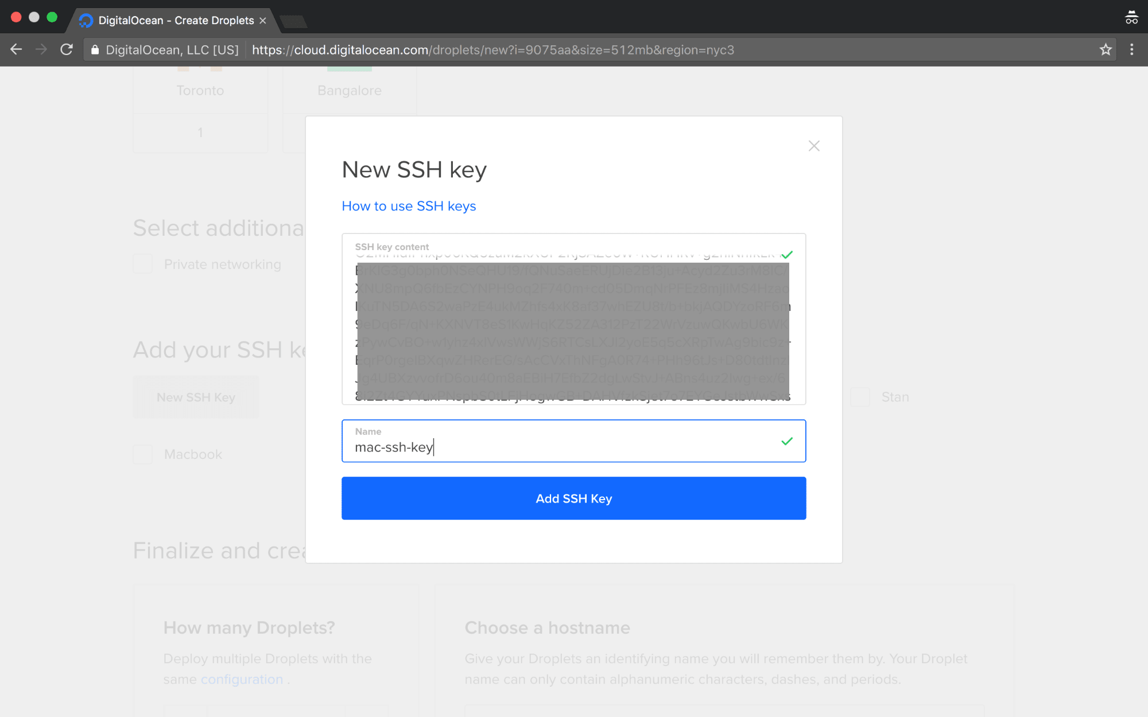Click the green macOS fullscreen button
The image size is (1148, 717).
pyautogui.click(x=52, y=17)
